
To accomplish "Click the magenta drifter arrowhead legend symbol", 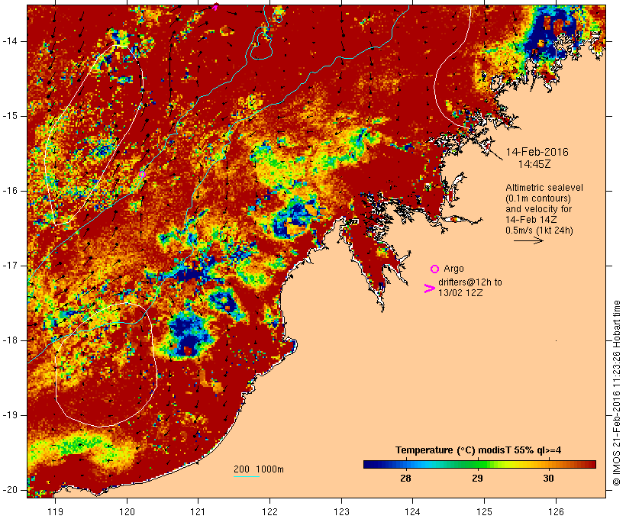I will 429,289.
